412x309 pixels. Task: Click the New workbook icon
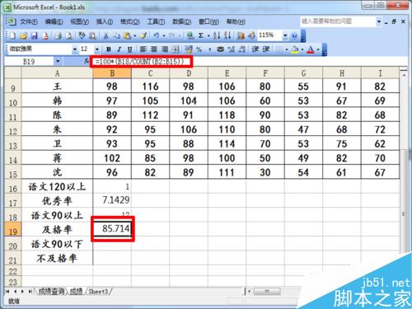[12, 35]
